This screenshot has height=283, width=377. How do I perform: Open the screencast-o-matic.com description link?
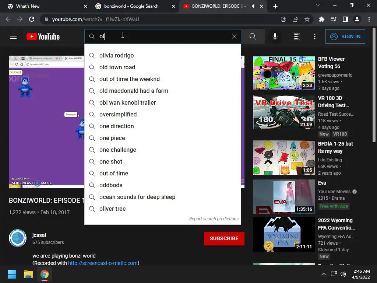(103, 263)
